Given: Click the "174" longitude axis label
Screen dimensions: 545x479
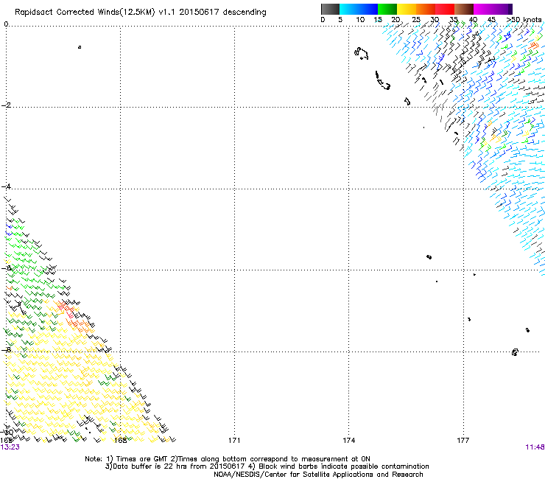Looking at the screenshot, I should [348, 441].
